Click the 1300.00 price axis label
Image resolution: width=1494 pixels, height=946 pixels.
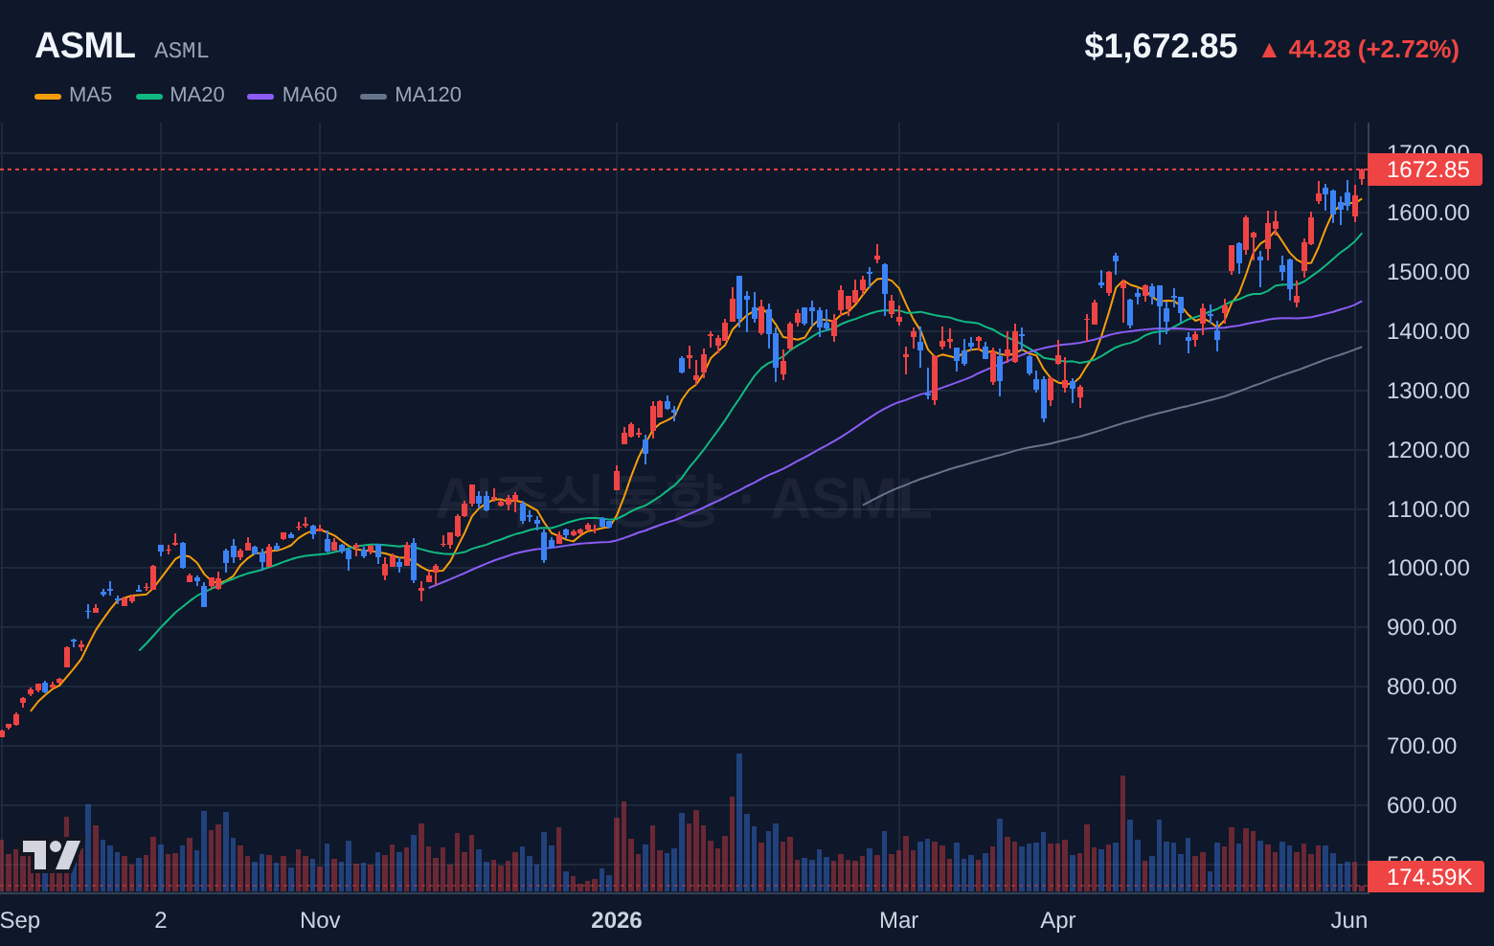[x=1428, y=391]
